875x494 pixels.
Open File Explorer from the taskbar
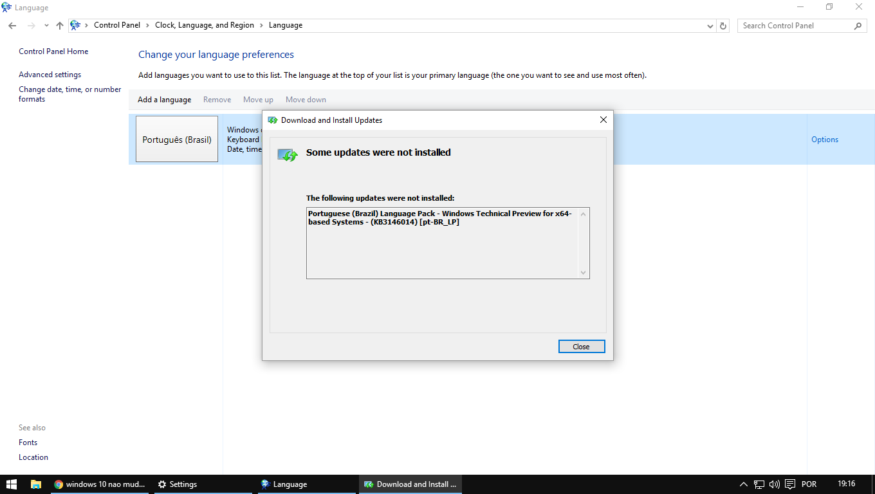(x=36, y=484)
